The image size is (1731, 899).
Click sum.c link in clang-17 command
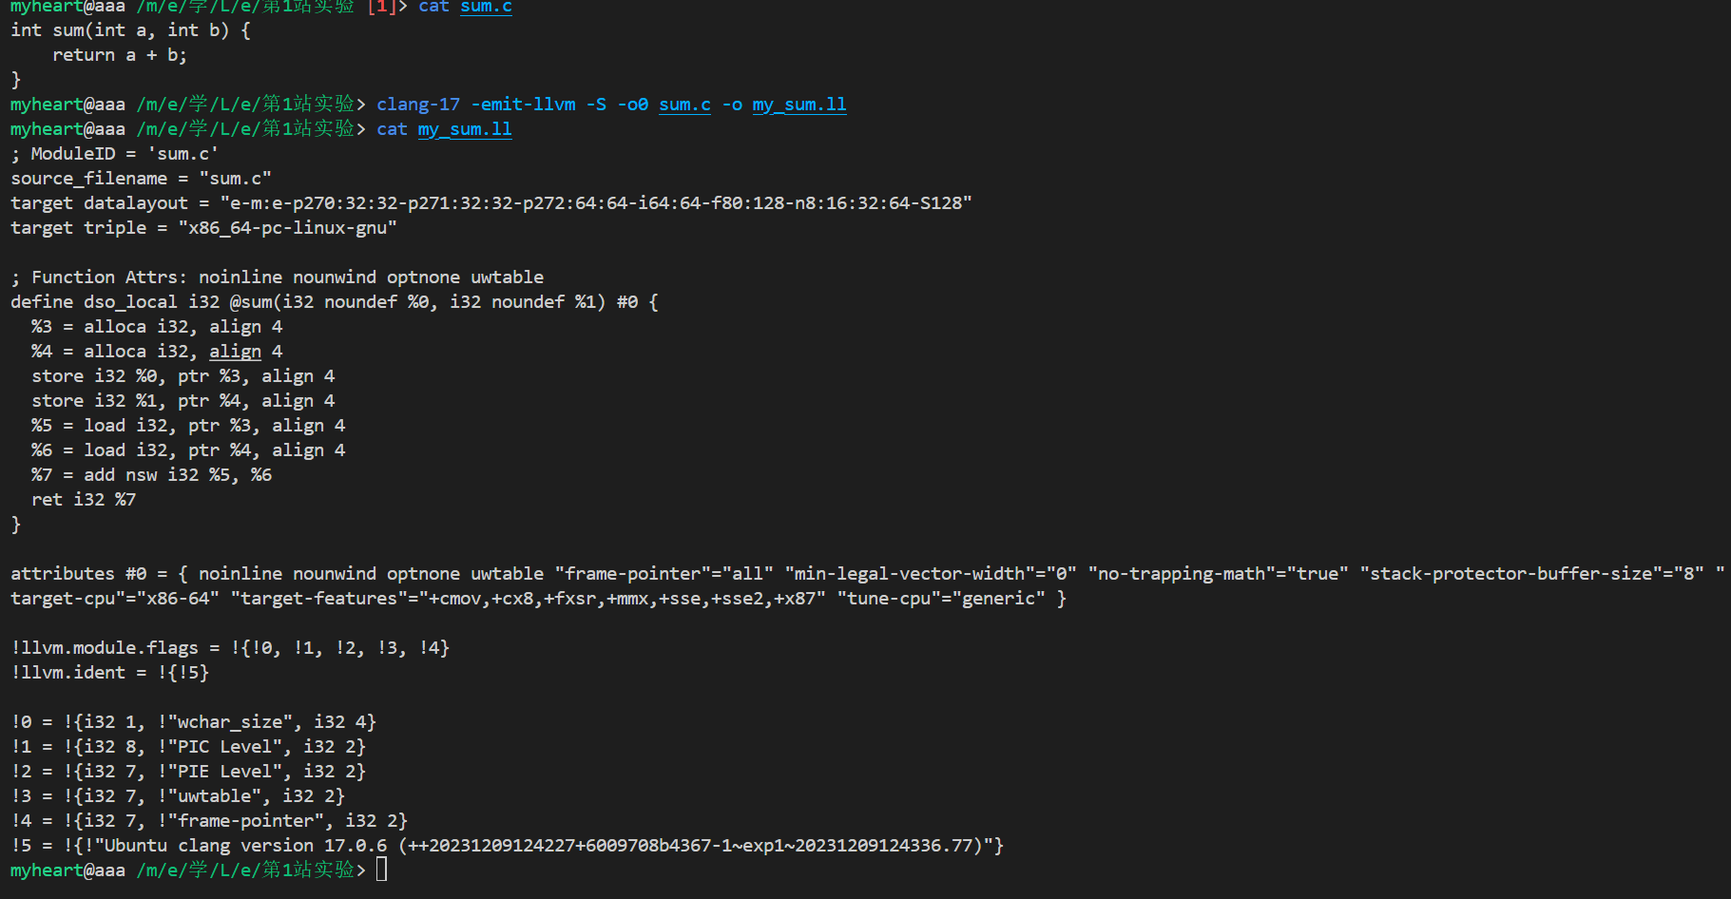(684, 105)
